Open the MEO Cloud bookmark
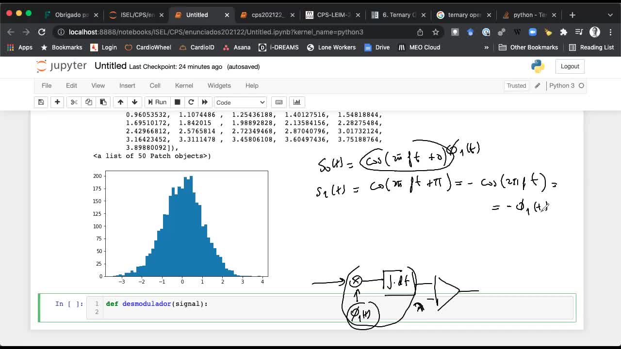The image size is (621, 349). click(x=419, y=48)
